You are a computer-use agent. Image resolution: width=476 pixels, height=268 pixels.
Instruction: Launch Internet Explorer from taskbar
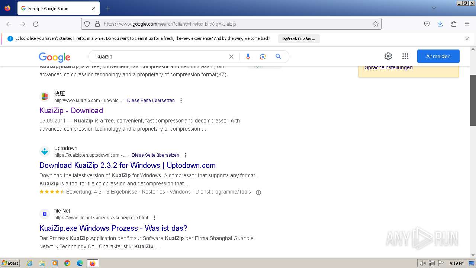click(x=30, y=263)
